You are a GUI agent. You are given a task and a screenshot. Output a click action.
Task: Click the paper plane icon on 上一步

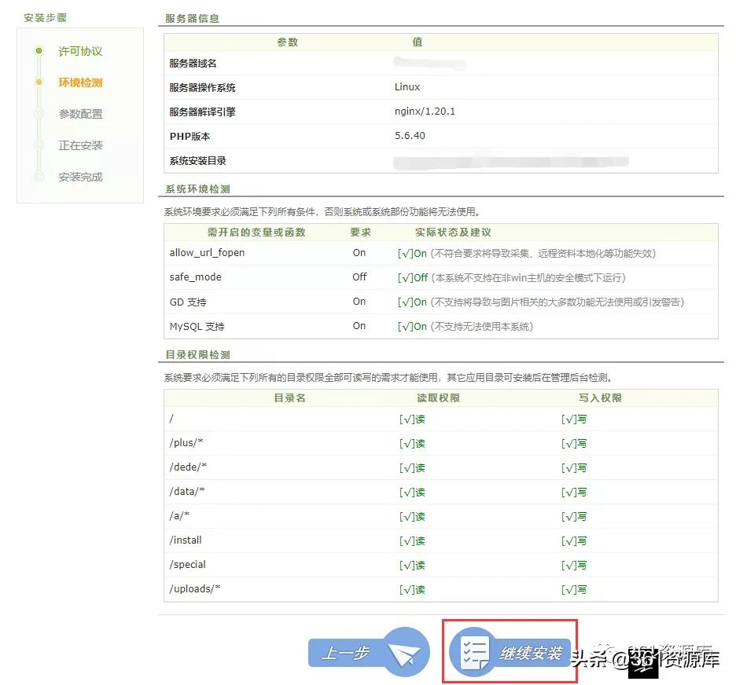[405, 652]
